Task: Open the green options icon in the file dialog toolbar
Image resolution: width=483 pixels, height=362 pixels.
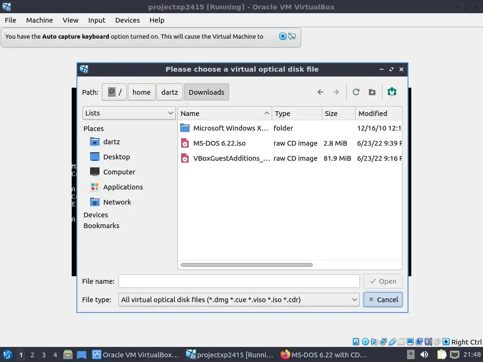Action: click(392, 92)
